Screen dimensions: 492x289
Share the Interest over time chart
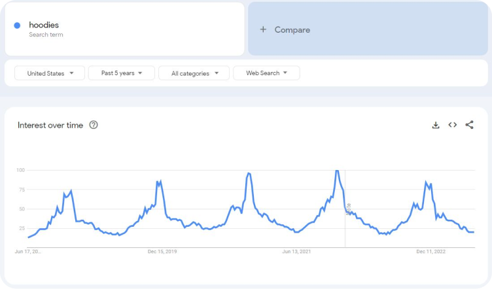click(469, 125)
